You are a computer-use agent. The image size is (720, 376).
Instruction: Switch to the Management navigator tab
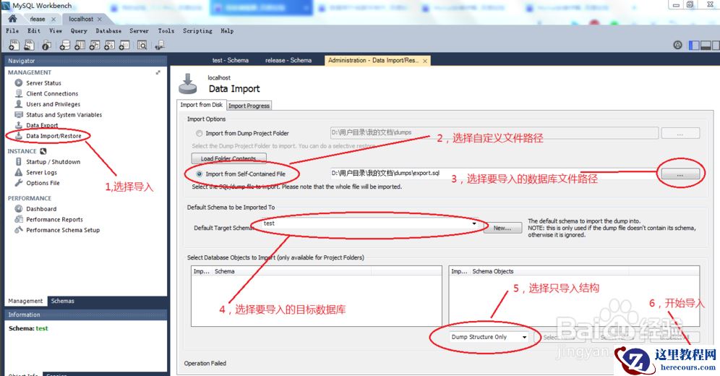point(25,302)
